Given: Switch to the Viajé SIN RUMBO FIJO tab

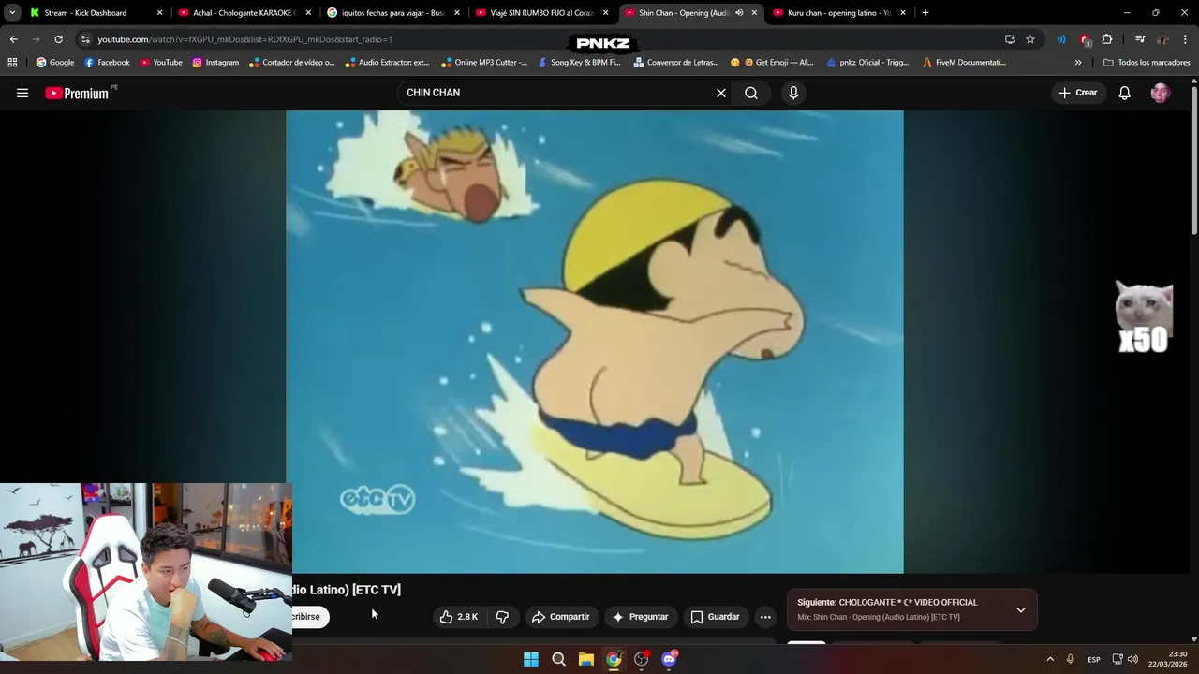Looking at the screenshot, I should 541,13.
